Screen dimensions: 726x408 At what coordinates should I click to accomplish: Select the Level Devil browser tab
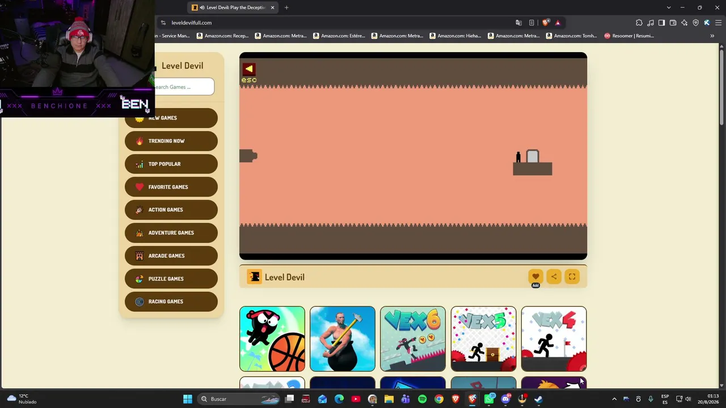pyautogui.click(x=233, y=7)
